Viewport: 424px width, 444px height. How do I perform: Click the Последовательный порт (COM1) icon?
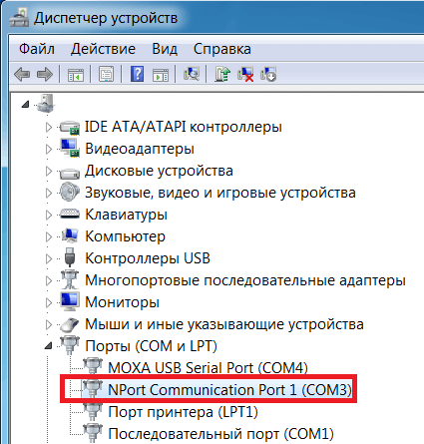tap(92, 433)
